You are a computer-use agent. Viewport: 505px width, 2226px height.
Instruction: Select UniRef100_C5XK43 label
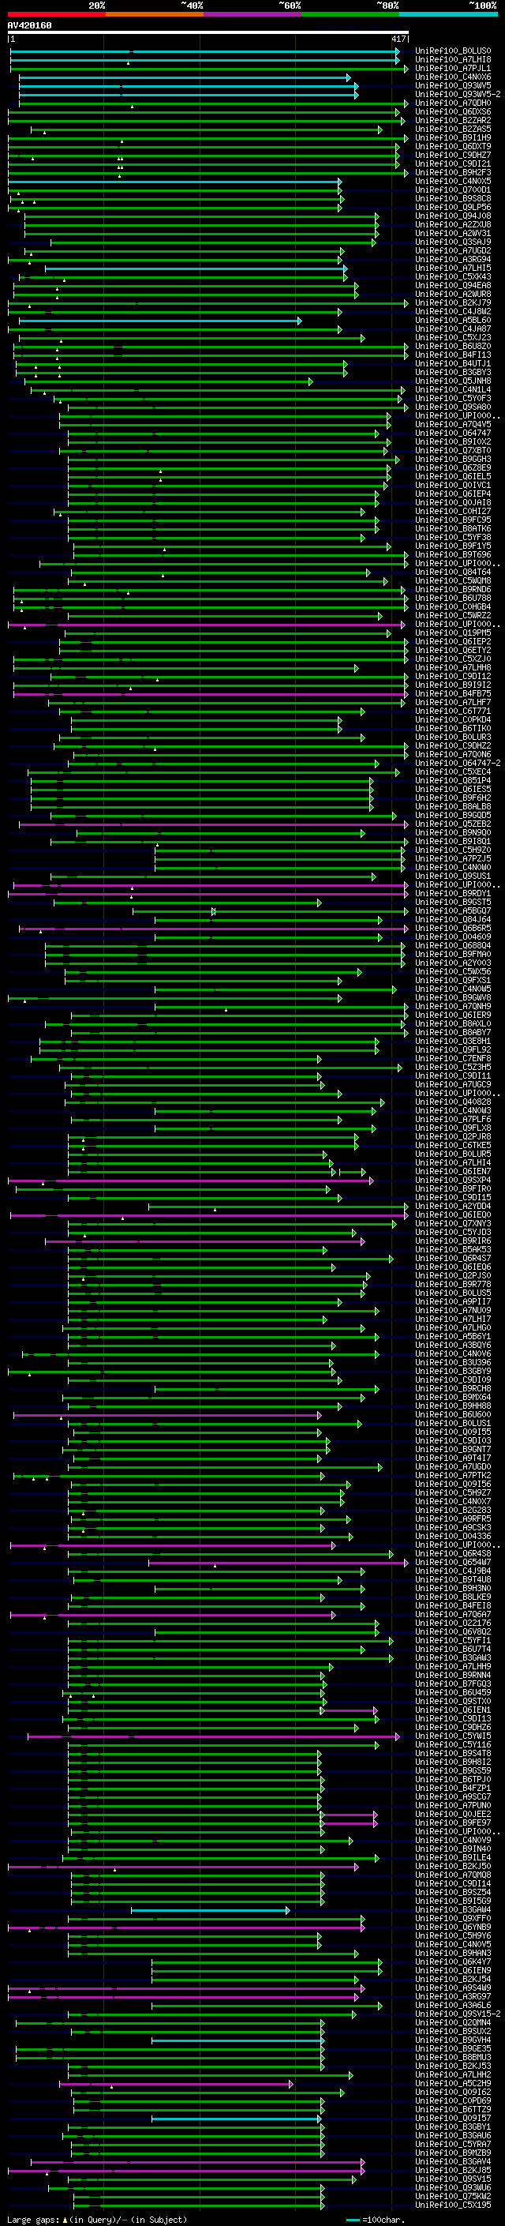[453, 277]
